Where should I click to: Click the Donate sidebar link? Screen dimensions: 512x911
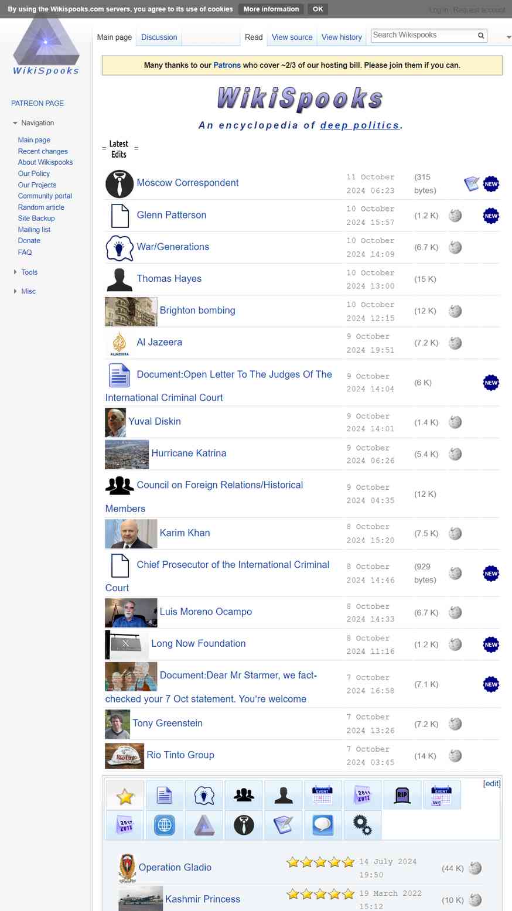coord(29,241)
